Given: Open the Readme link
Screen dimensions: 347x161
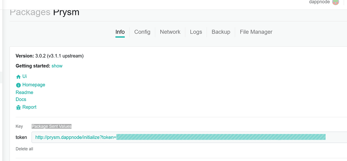Looking at the screenshot, I should click(24, 92).
